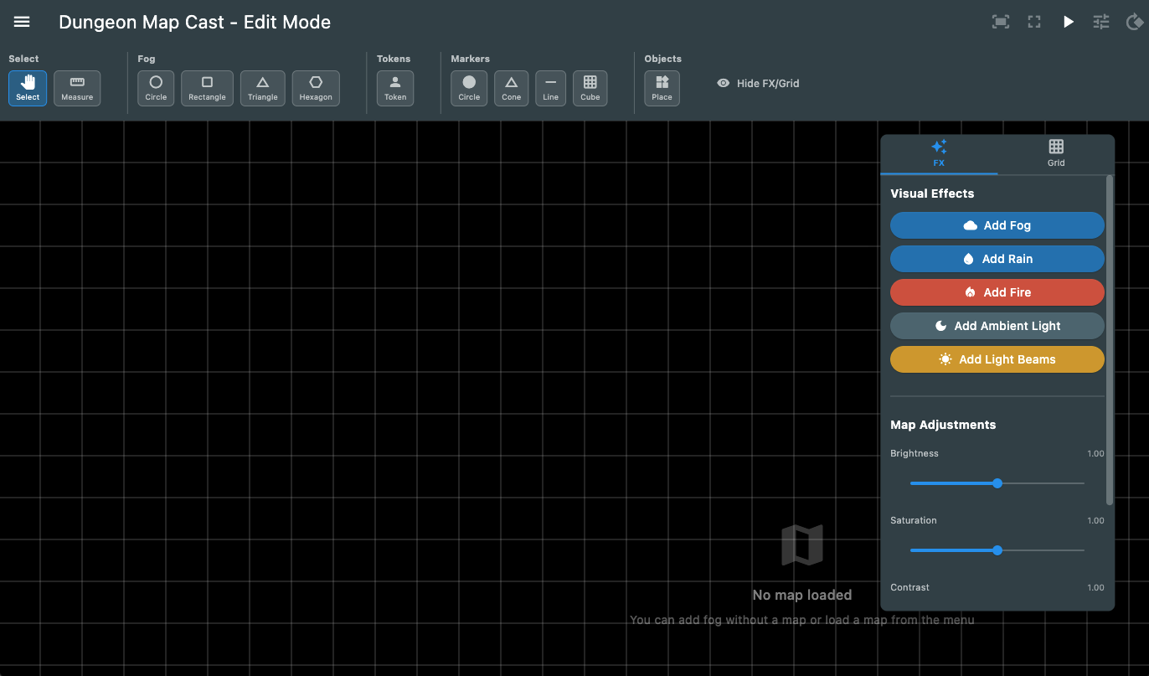The width and height of the screenshot is (1149, 676).
Task: Adjust the Brightness slider
Action: coord(997,483)
